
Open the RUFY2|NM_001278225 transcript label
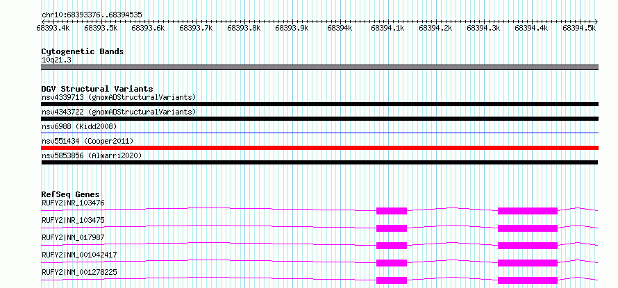point(79,272)
